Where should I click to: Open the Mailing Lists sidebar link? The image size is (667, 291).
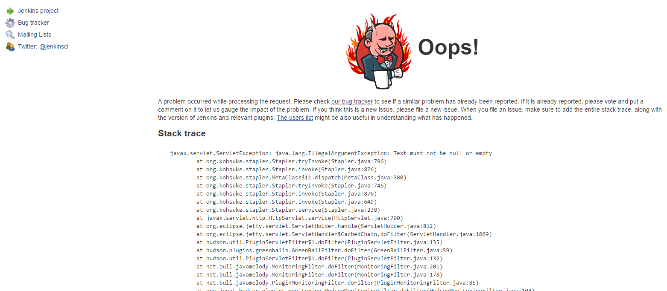pyautogui.click(x=35, y=35)
